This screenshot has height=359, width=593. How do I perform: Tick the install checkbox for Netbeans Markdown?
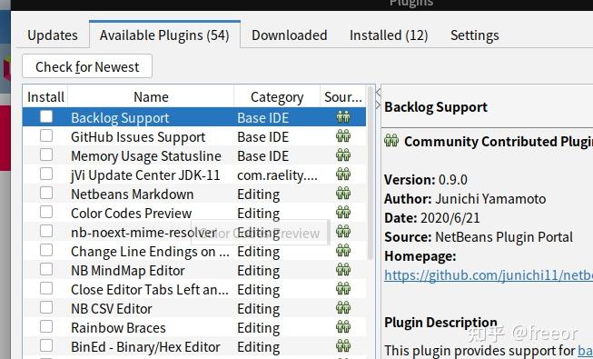pyautogui.click(x=46, y=193)
